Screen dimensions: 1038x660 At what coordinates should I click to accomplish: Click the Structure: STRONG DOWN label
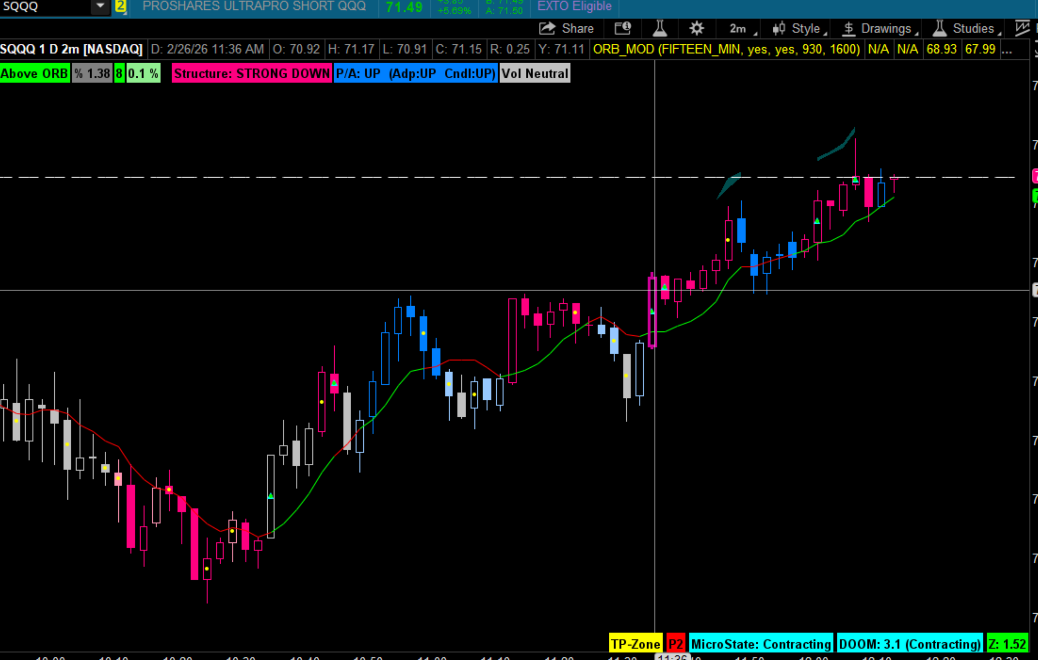[252, 74]
